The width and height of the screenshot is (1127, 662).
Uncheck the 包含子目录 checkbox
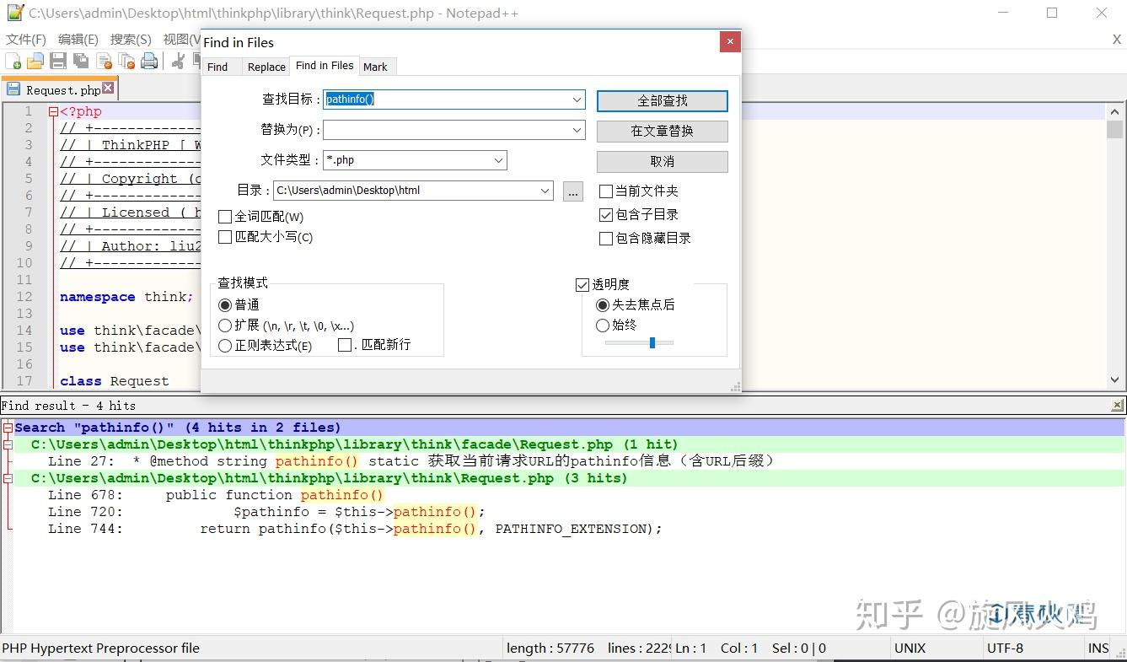tap(605, 215)
